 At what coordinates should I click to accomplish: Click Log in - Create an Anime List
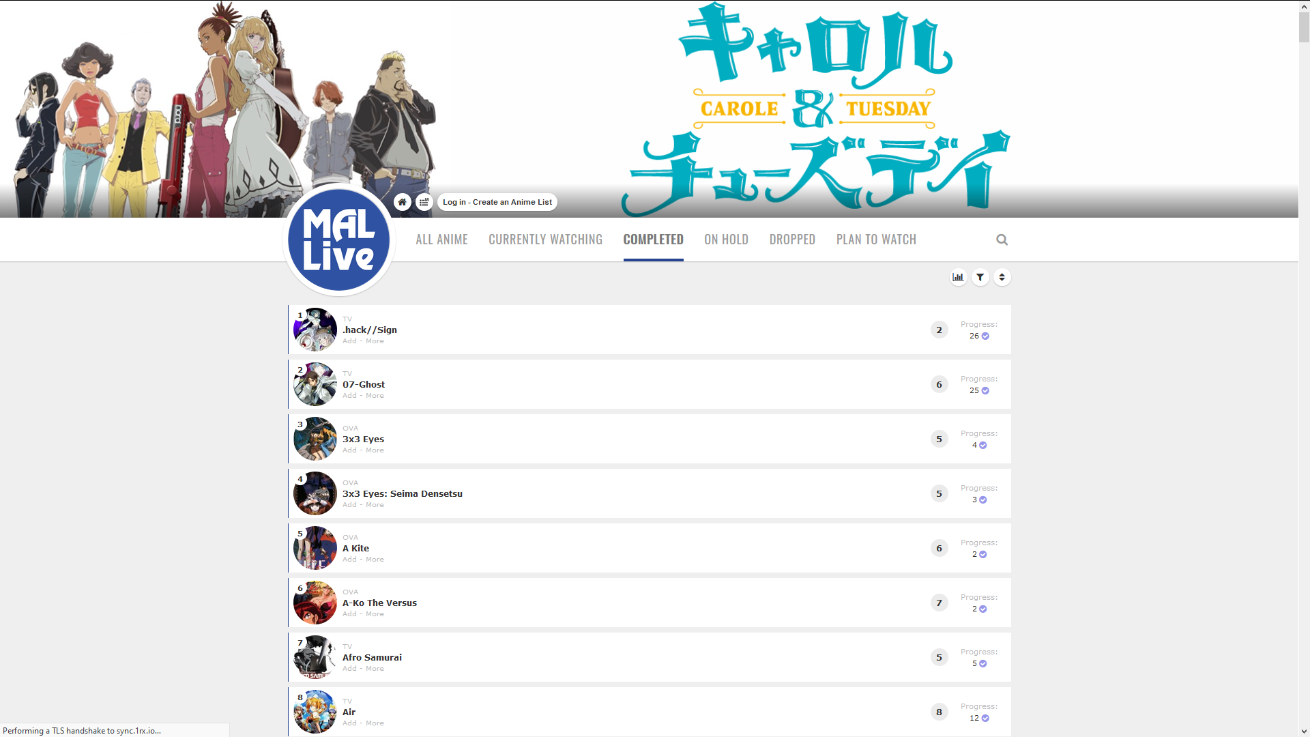point(497,202)
